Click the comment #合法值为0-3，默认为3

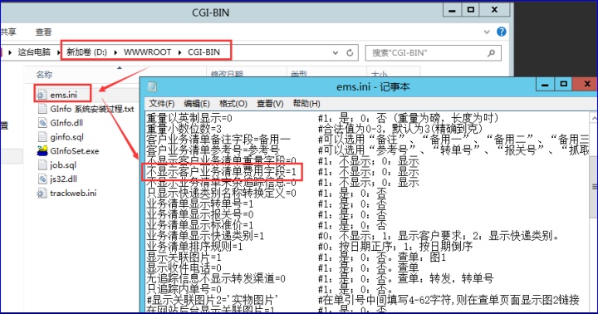pyautogui.click(x=401, y=129)
